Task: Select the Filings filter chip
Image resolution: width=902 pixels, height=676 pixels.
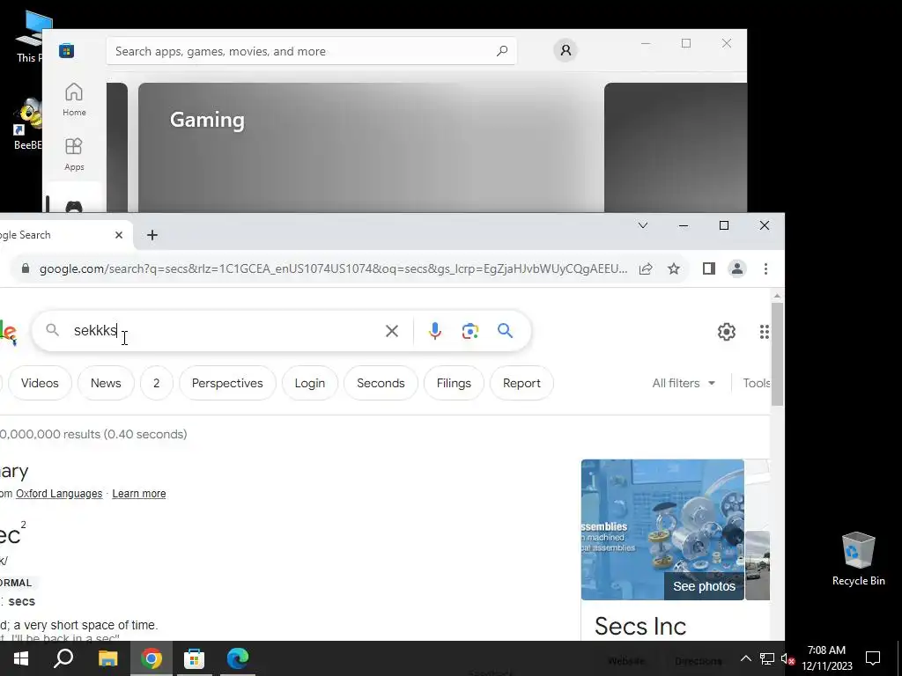Action: point(454,383)
